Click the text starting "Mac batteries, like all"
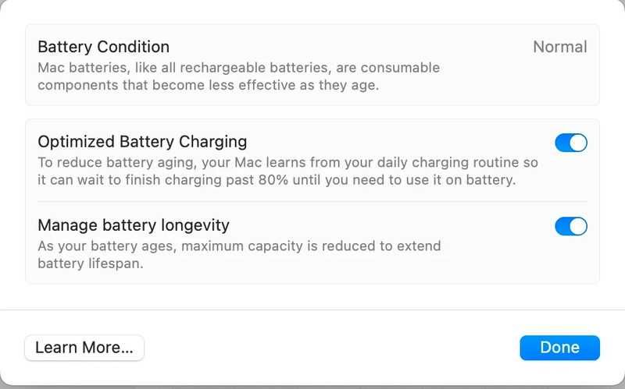 click(239, 68)
